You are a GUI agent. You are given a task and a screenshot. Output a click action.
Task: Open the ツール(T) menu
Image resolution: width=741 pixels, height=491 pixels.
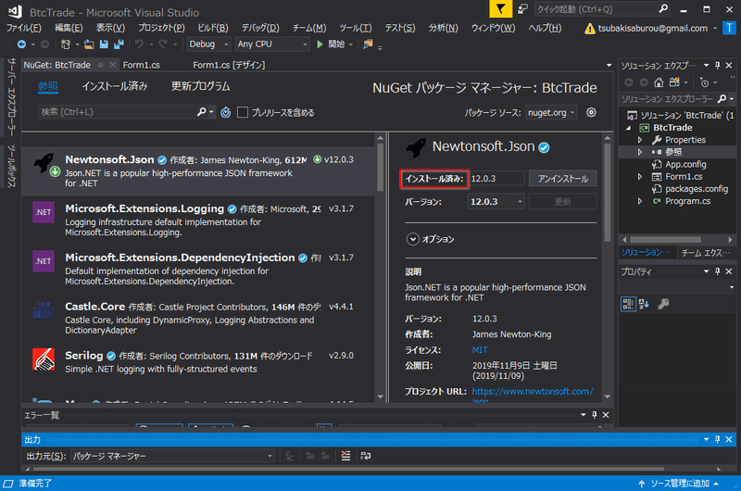pyautogui.click(x=356, y=28)
